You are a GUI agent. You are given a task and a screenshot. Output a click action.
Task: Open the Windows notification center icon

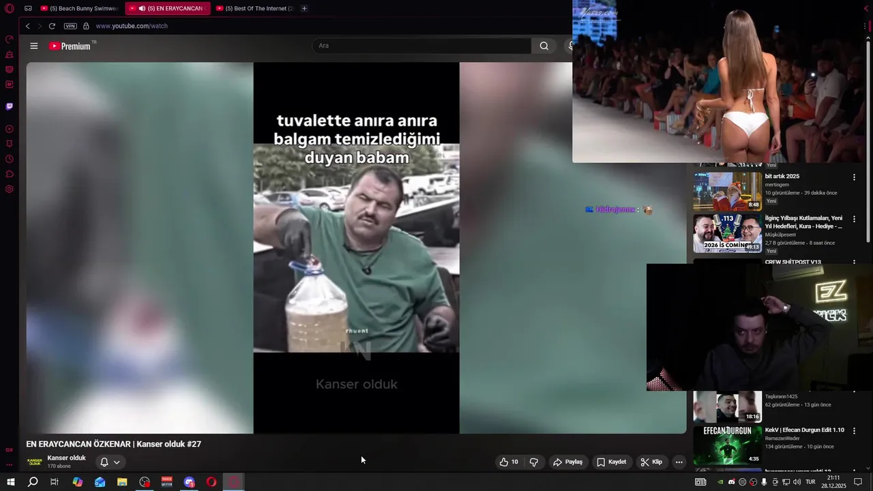coord(859,482)
